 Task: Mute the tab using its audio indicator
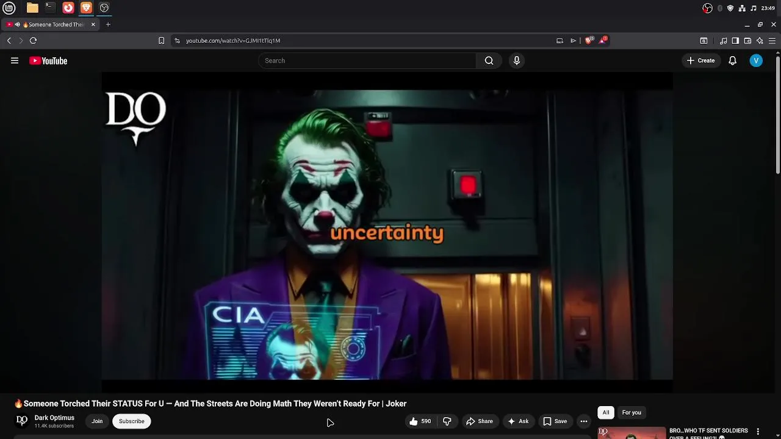pos(17,24)
